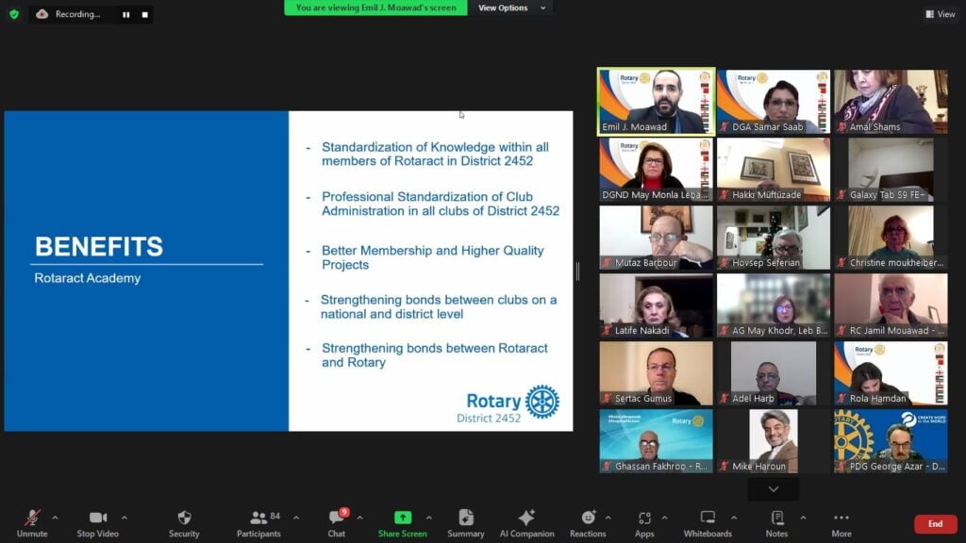Screen dimensions: 966x543
Task: Open the Chat panel with unread badge
Action: click(x=337, y=523)
